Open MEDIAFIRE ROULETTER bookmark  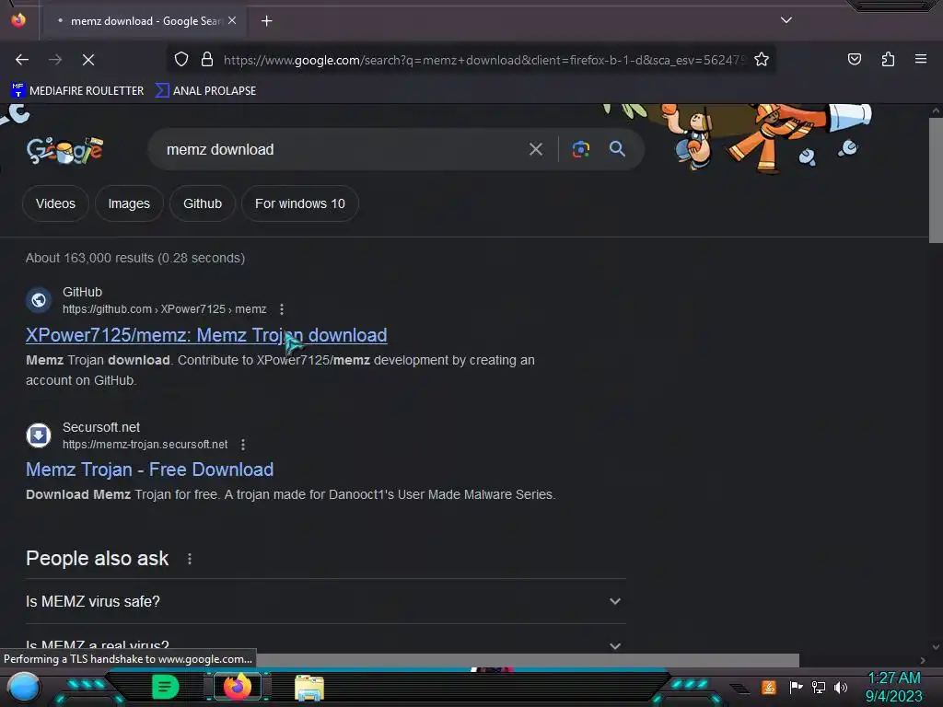[x=77, y=91]
